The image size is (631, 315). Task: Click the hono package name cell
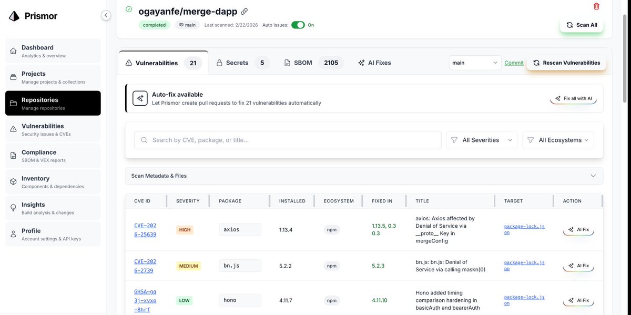(x=240, y=300)
